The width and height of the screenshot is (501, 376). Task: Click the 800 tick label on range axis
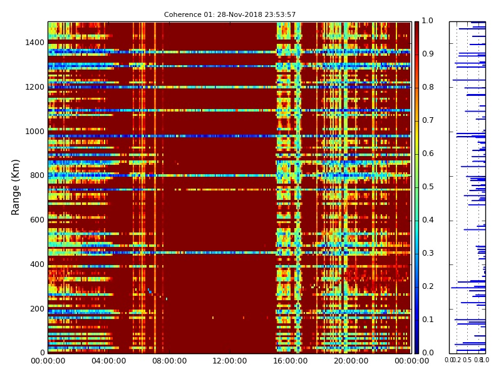37,175
